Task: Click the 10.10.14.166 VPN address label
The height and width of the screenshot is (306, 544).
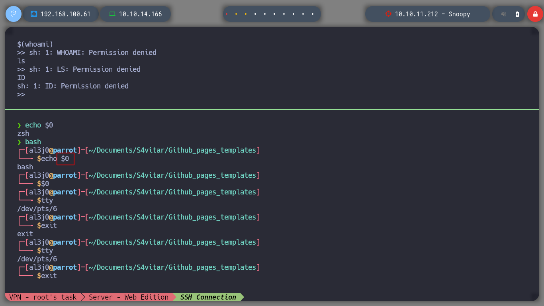Action: click(x=141, y=14)
